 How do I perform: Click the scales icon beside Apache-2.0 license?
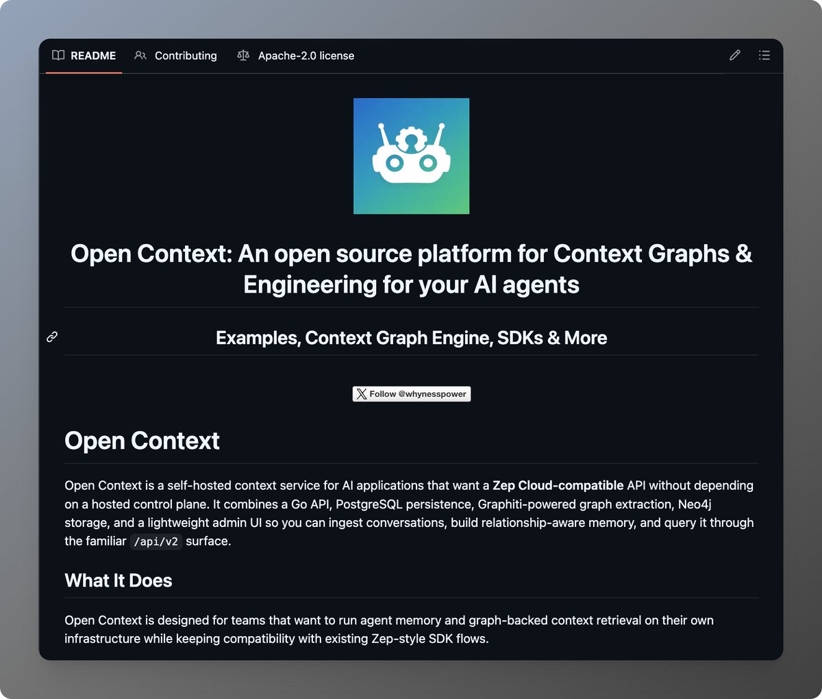[243, 56]
